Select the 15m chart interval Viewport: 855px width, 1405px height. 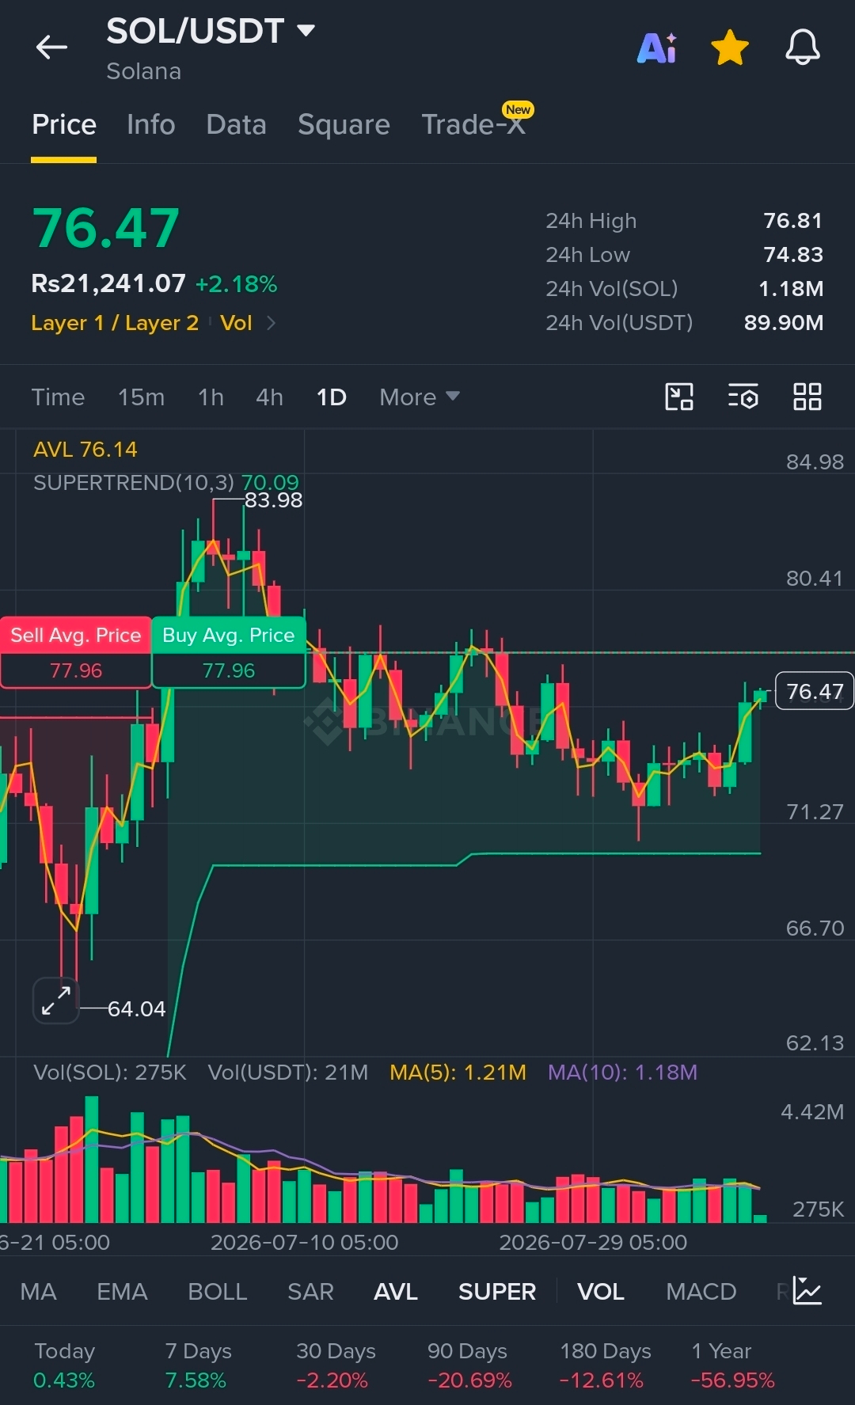[141, 397]
